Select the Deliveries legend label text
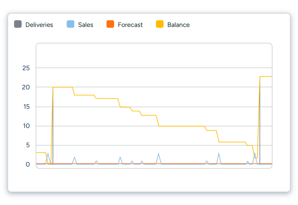Screen dimensions: 298x205 click(39, 25)
